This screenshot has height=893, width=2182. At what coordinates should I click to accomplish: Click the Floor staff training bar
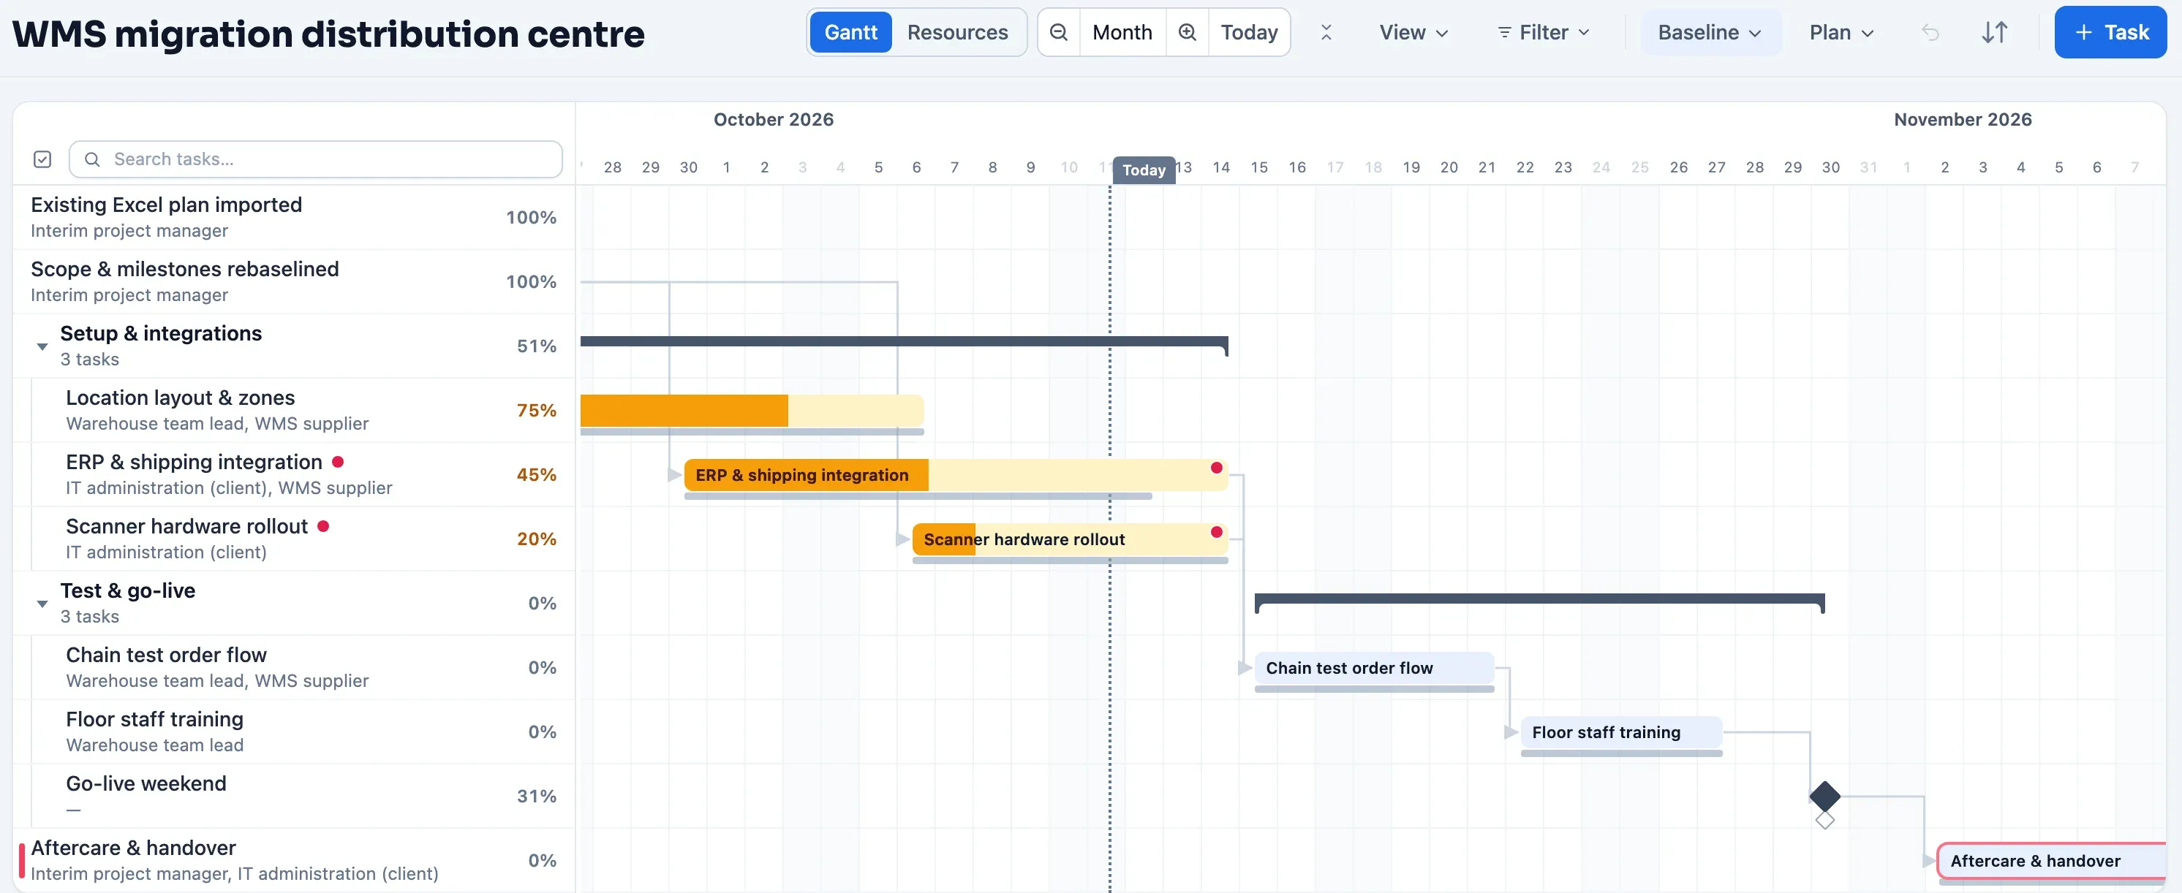coord(1621,731)
